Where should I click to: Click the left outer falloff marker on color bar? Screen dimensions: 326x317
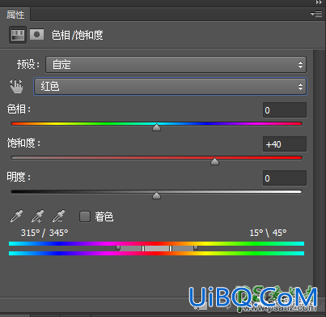[x=118, y=247]
